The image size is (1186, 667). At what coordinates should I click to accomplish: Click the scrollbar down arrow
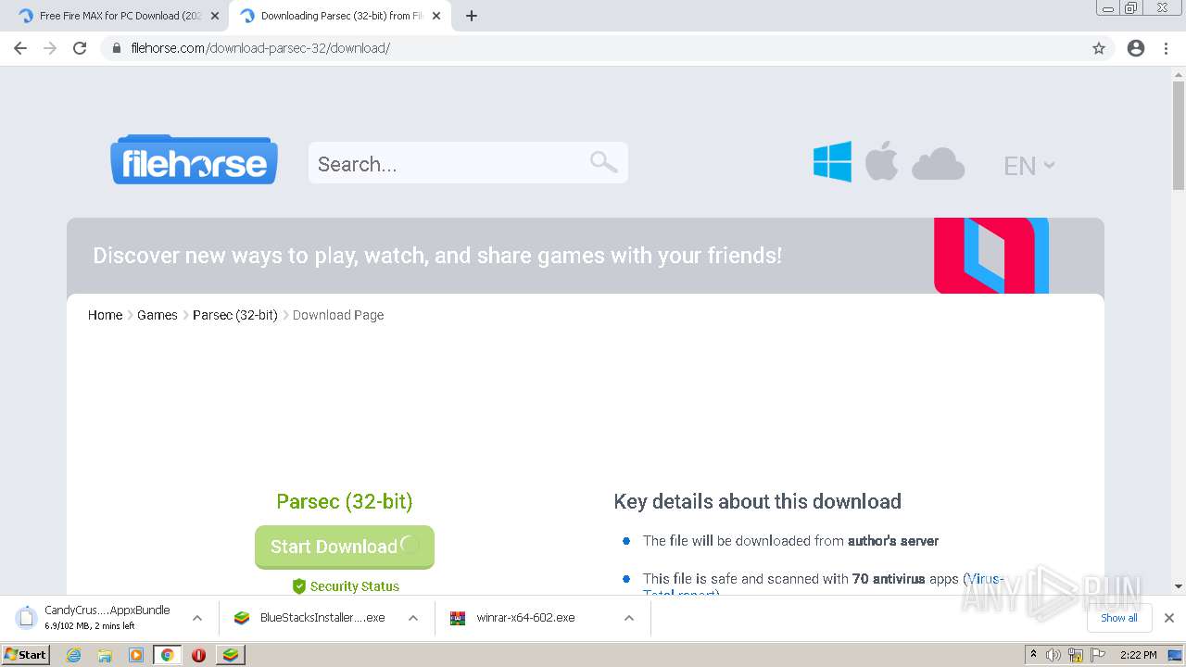point(1179,585)
